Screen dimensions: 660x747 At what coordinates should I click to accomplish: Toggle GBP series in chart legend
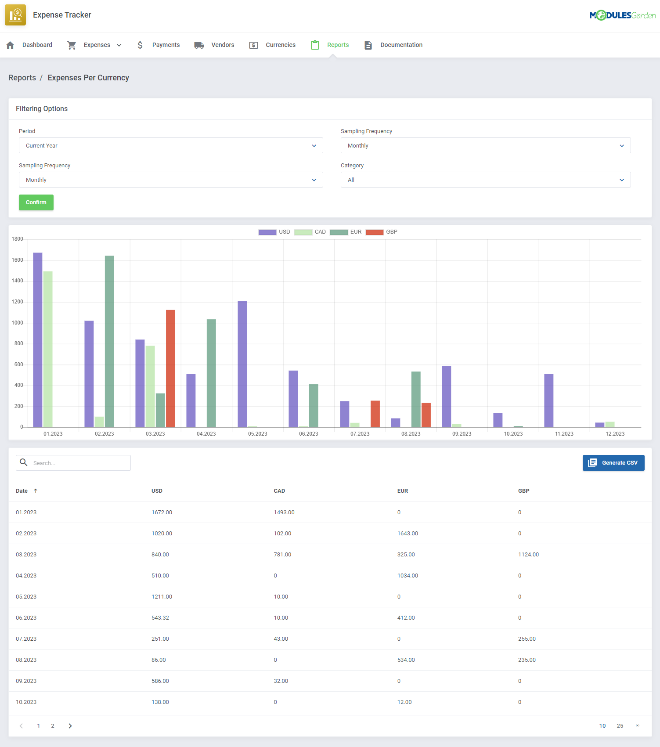tap(381, 232)
